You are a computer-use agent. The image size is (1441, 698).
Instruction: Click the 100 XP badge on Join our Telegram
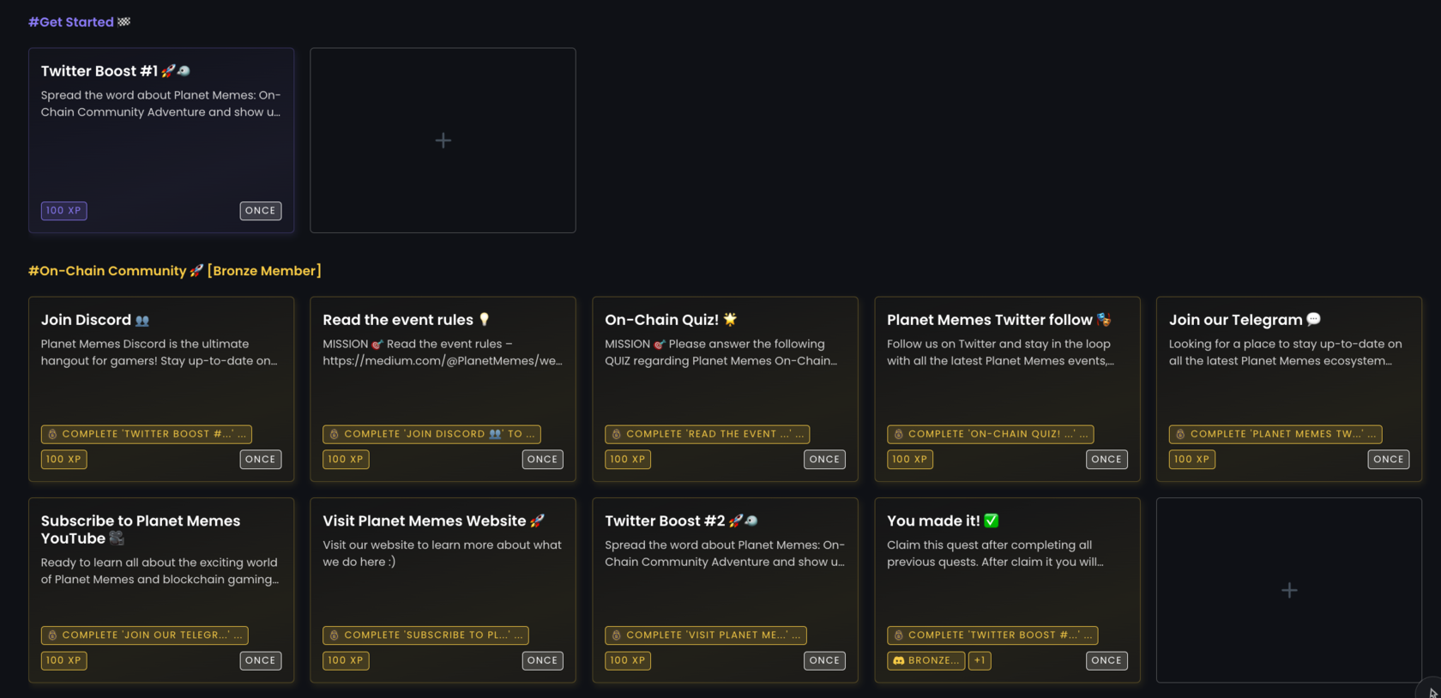click(1191, 459)
